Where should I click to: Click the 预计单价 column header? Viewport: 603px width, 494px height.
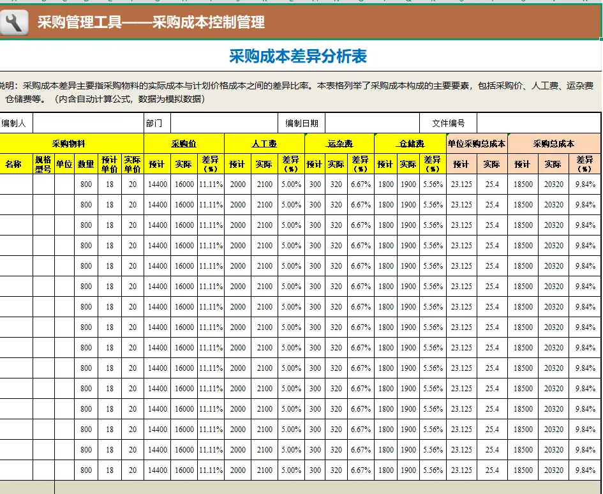click(110, 164)
